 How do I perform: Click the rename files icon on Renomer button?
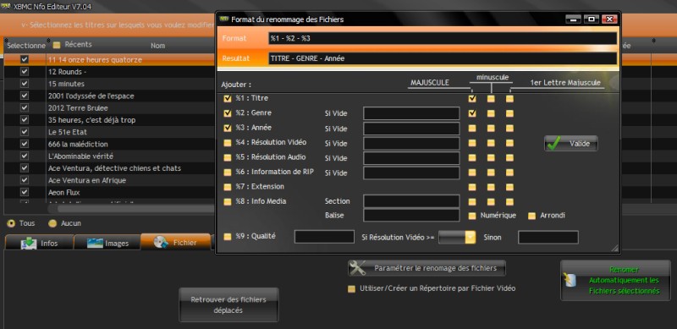(x=570, y=280)
